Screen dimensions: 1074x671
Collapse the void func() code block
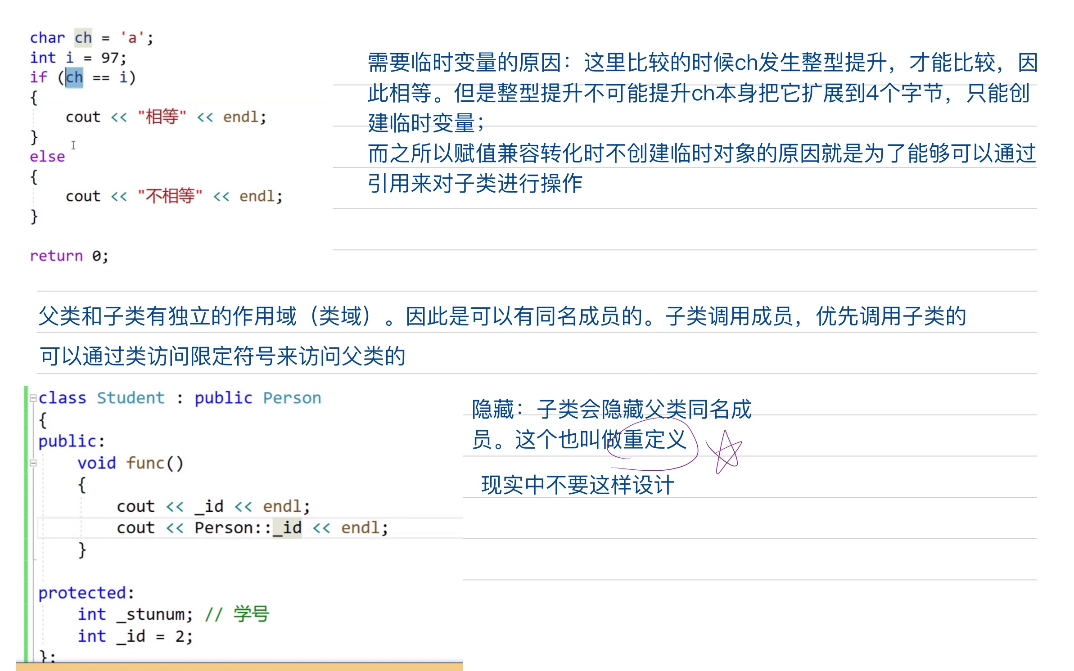click(33, 463)
